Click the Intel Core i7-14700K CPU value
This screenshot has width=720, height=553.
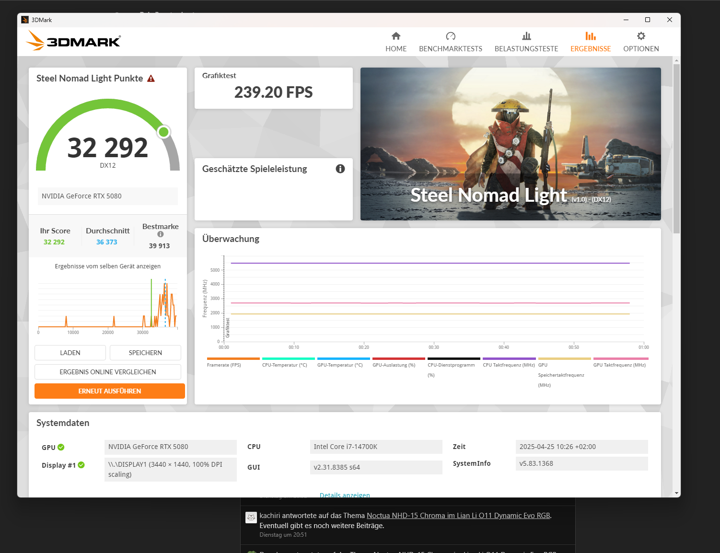click(376, 447)
